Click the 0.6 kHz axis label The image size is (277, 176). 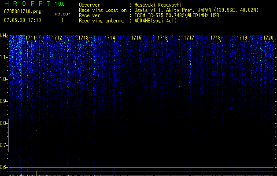pyautogui.click(x=3, y=167)
